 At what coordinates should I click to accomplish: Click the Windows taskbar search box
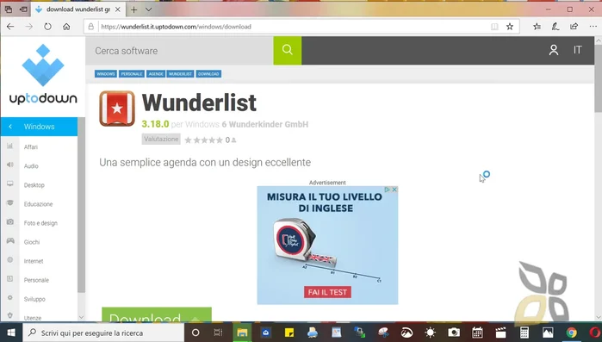(103, 333)
